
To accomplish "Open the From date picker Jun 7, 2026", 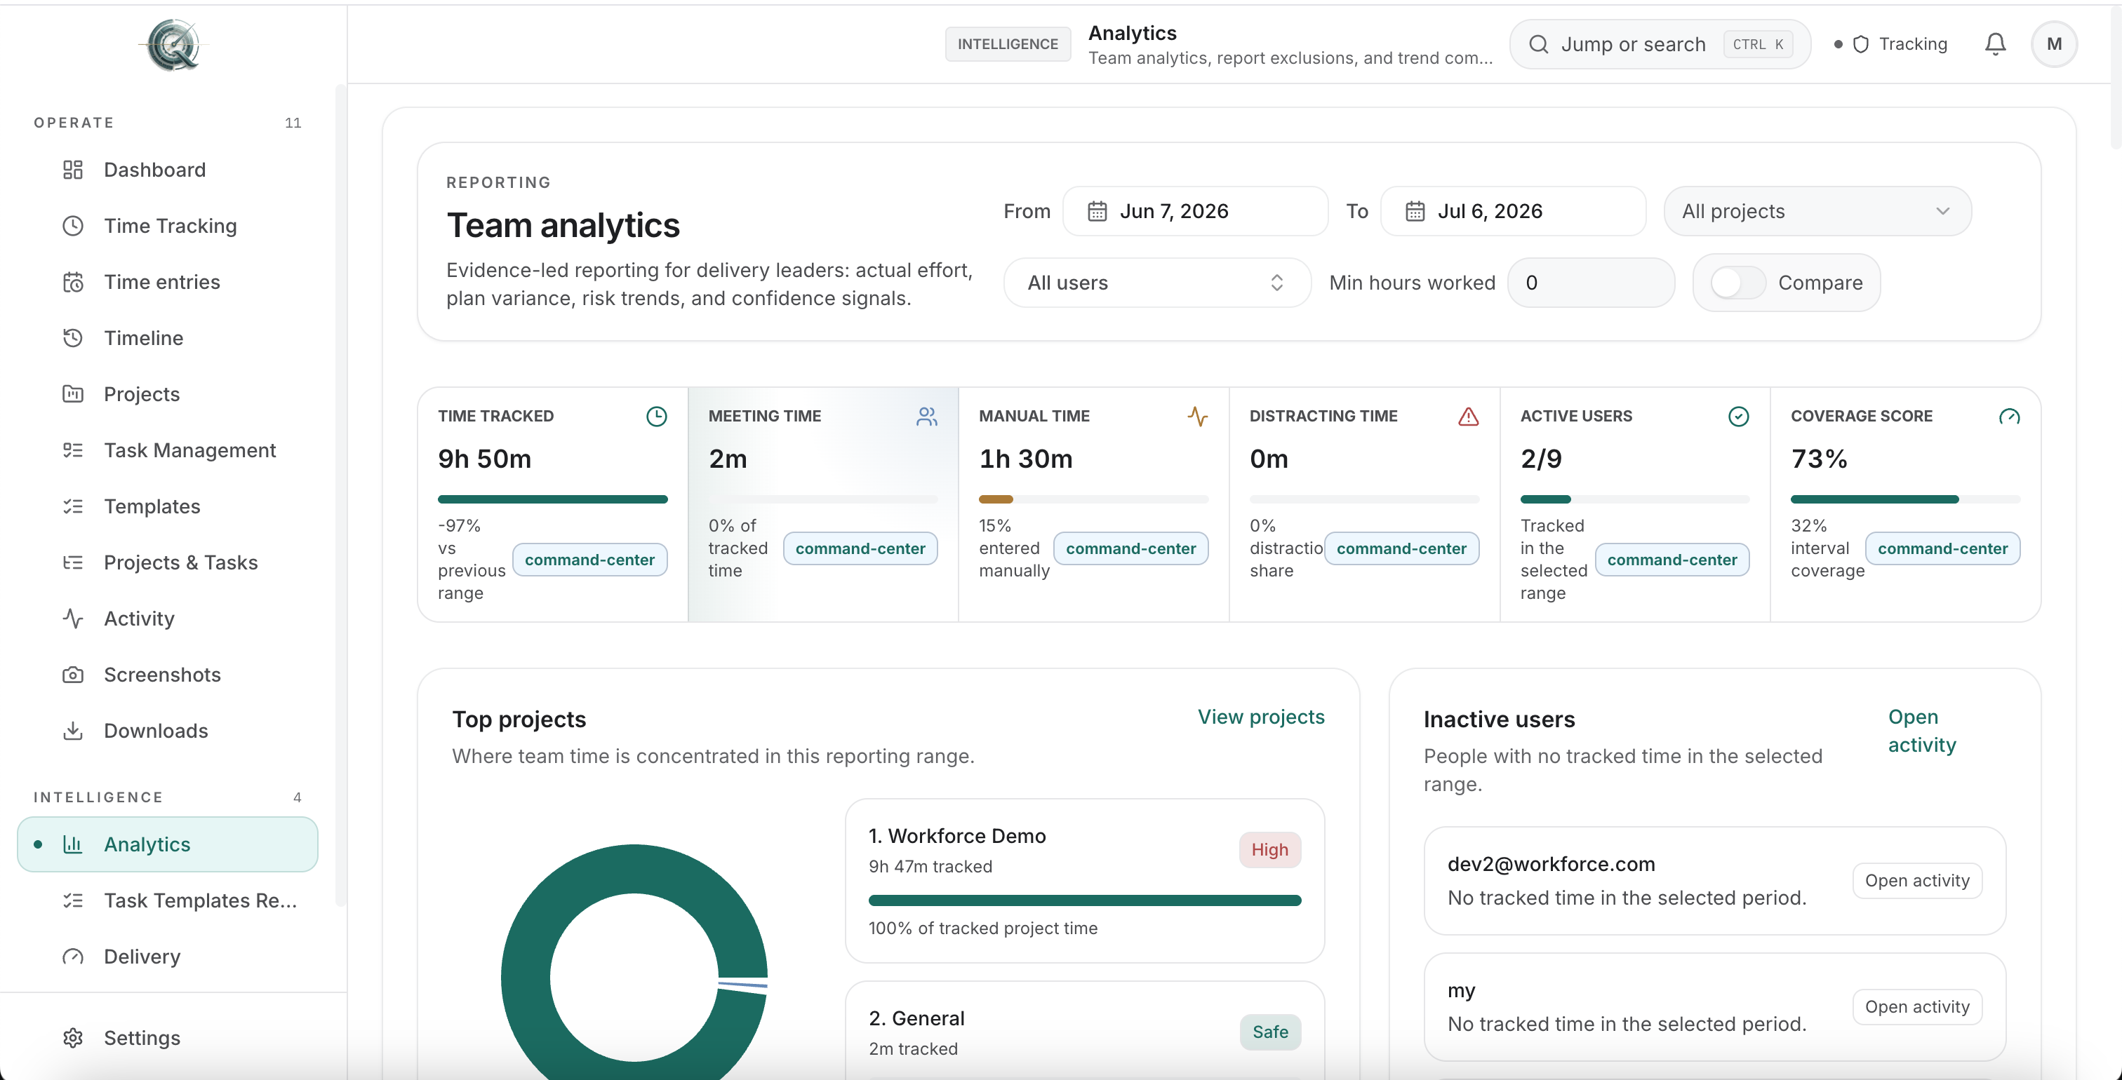I will (x=1195, y=212).
